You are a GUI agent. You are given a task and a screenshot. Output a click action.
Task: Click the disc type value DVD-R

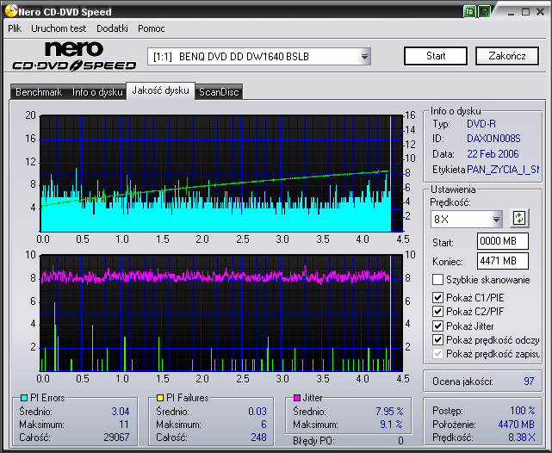[x=481, y=124]
